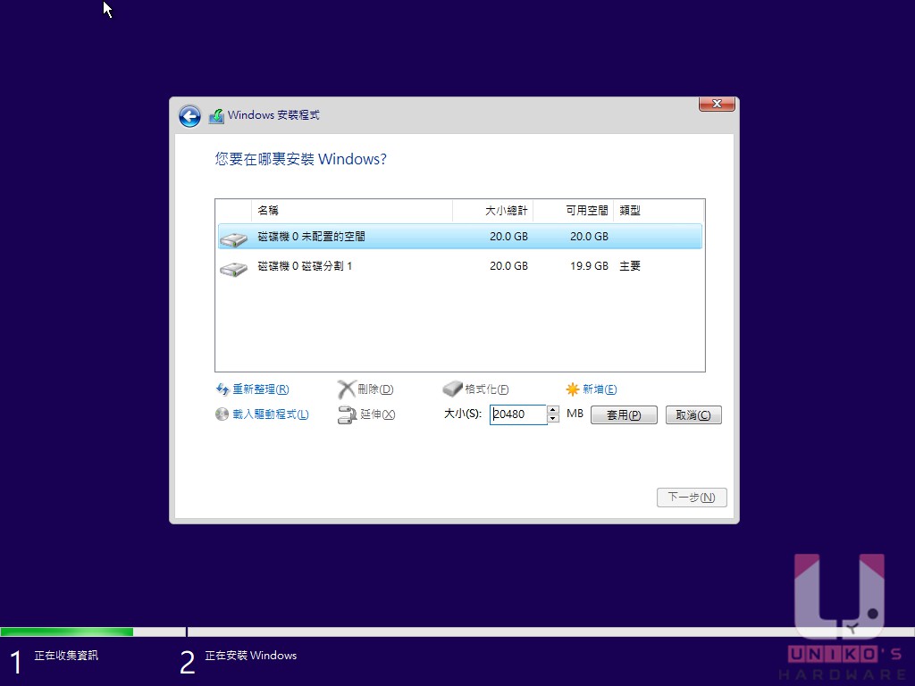Click the 下一步(N) next button
This screenshot has width=915, height=686.
click(x=692, y=497)
